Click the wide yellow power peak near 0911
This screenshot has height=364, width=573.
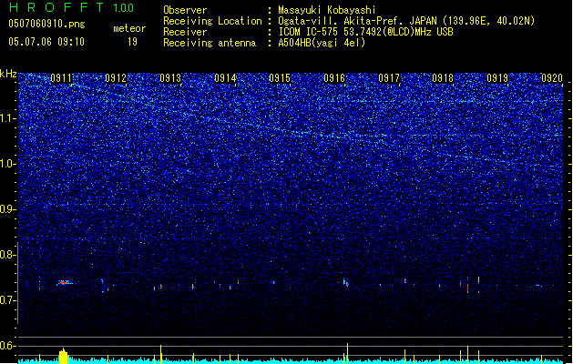pos(64,356)
